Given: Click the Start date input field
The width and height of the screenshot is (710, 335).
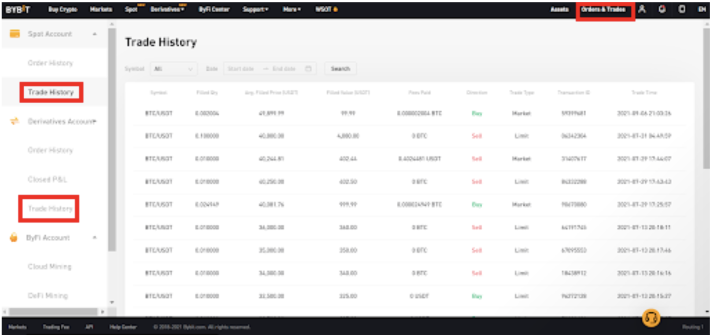Looking at the screenshot, I should pyautogui.click(x=241, y=69).
